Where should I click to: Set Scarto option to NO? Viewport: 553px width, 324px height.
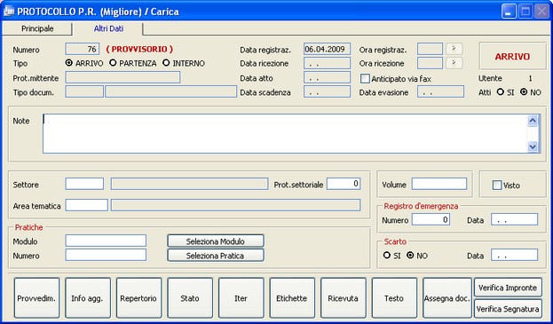pos(410,255)
